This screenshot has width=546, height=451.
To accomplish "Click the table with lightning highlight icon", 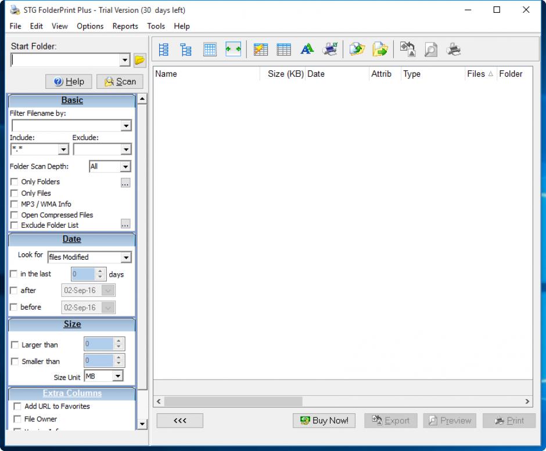I will pyautogui.click(x=260, y=49).
